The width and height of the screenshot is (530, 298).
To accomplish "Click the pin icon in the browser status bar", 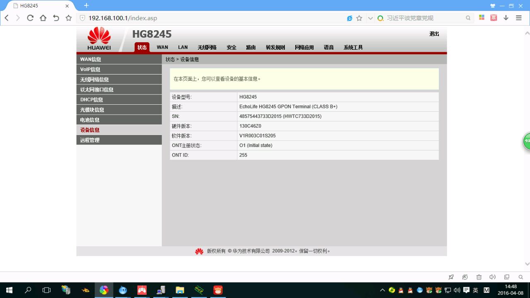I will pos(451,277).
